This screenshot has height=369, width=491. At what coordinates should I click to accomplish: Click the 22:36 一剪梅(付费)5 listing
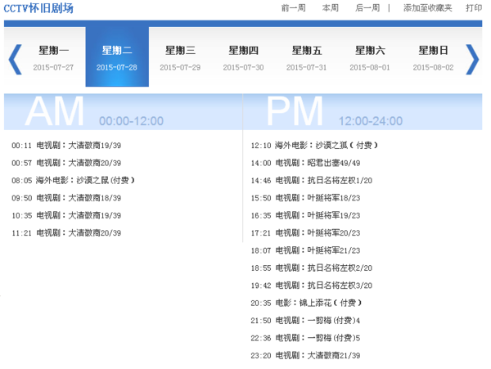point(305,339)
